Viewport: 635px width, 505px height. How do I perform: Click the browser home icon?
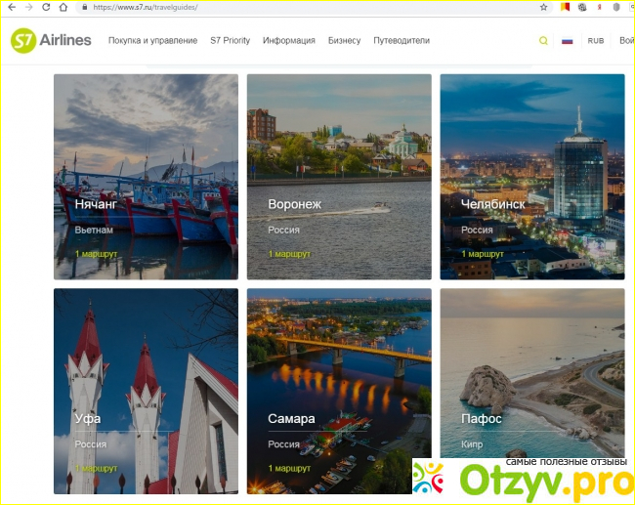click(x=63, y=7)
